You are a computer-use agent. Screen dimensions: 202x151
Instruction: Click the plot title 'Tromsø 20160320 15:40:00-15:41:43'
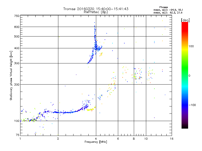[96, 9]
